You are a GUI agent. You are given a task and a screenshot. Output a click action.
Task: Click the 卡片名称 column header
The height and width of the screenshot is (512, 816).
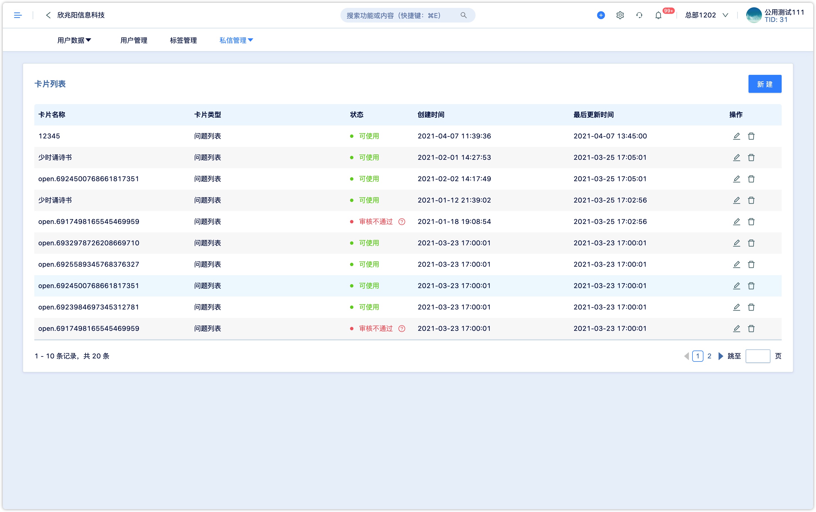point(52,115)
